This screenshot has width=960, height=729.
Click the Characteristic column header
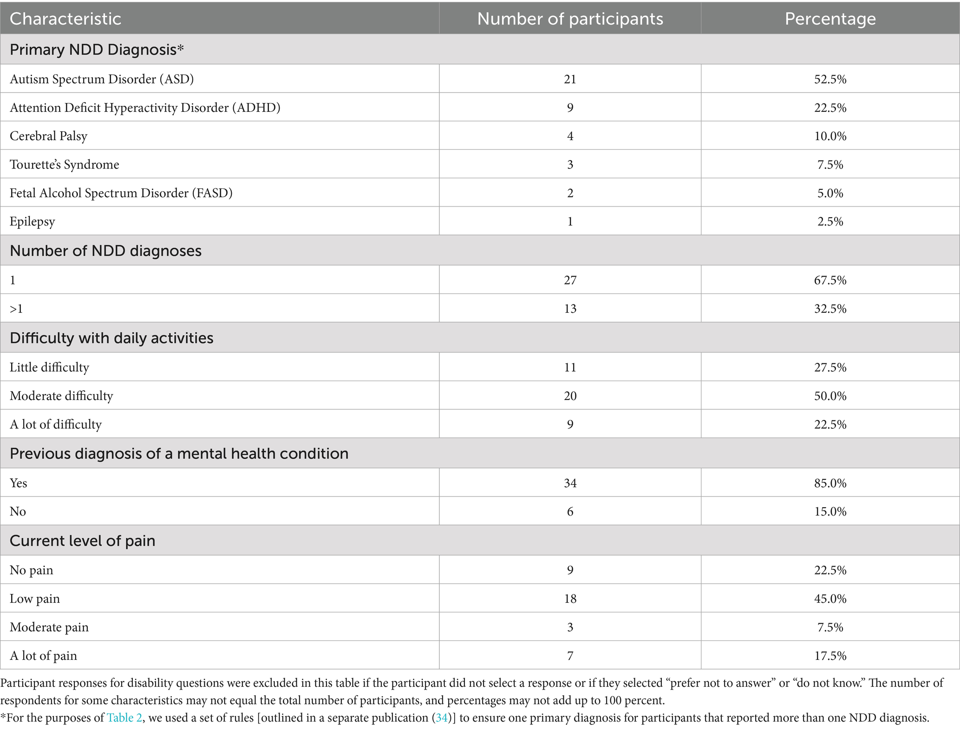pos(65,19)
